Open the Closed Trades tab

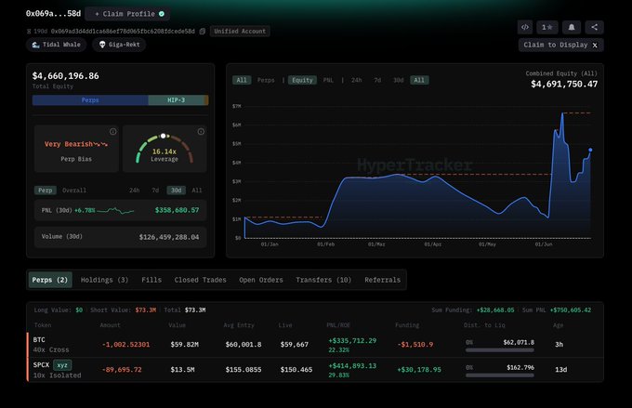coord(201,280)
